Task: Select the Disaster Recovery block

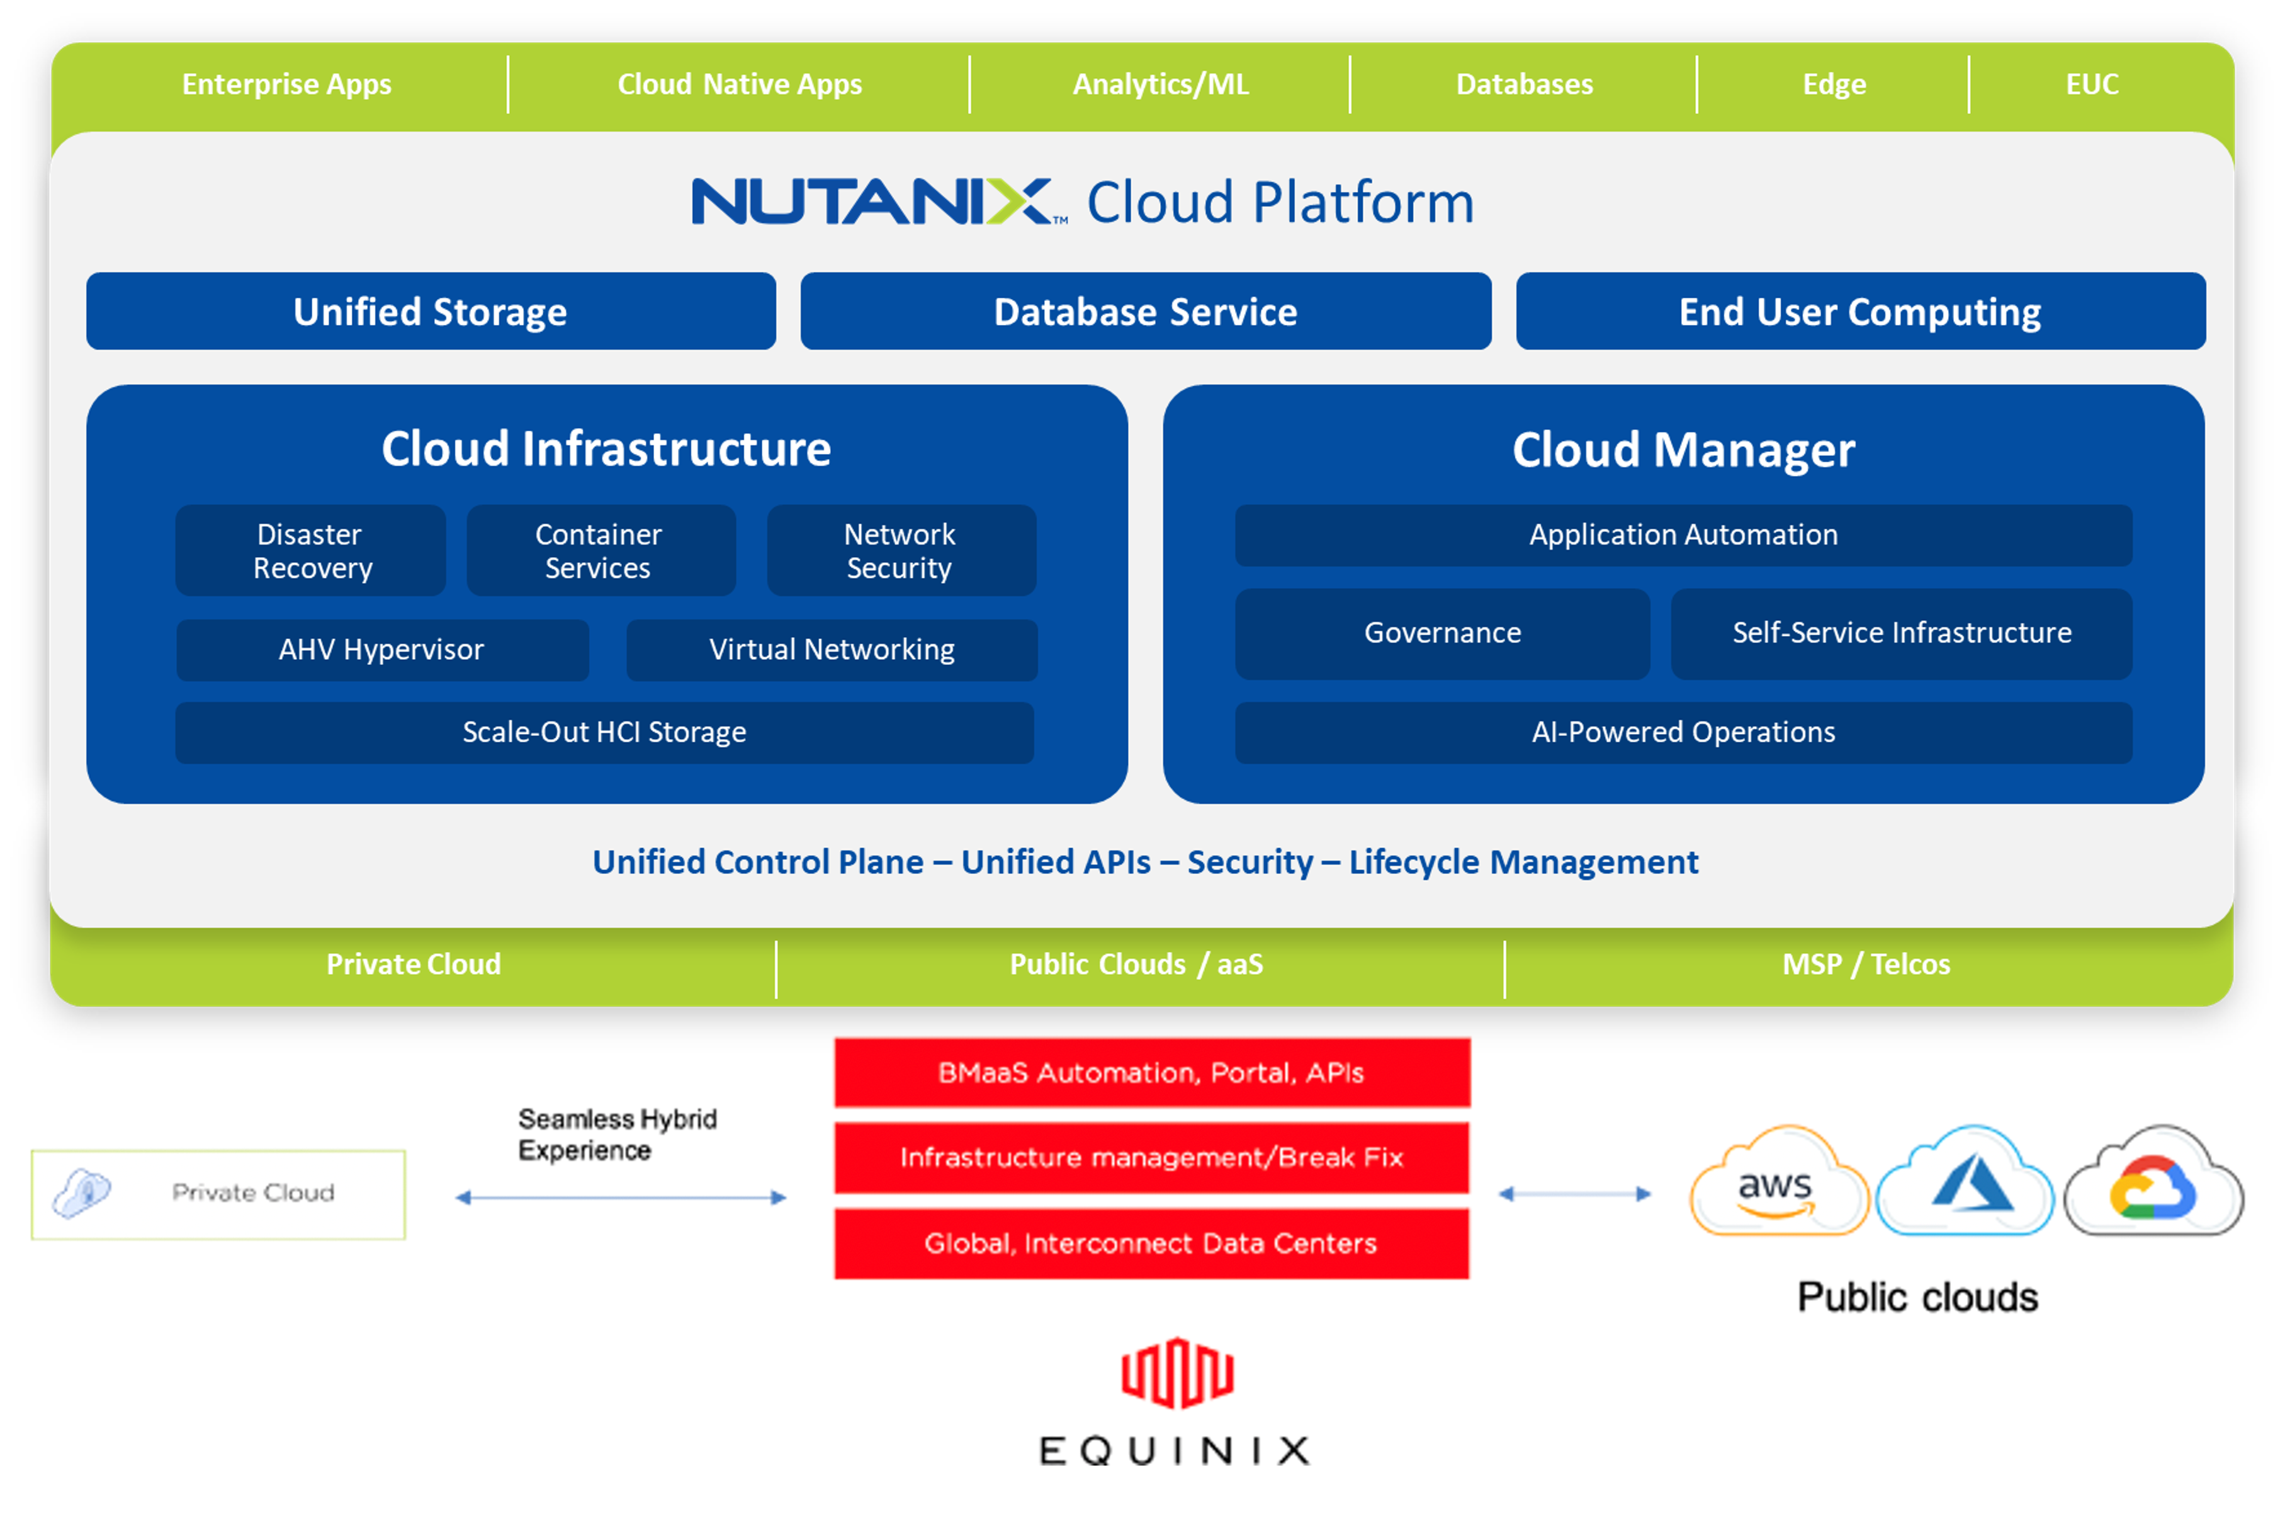Action: pos(311,551)
